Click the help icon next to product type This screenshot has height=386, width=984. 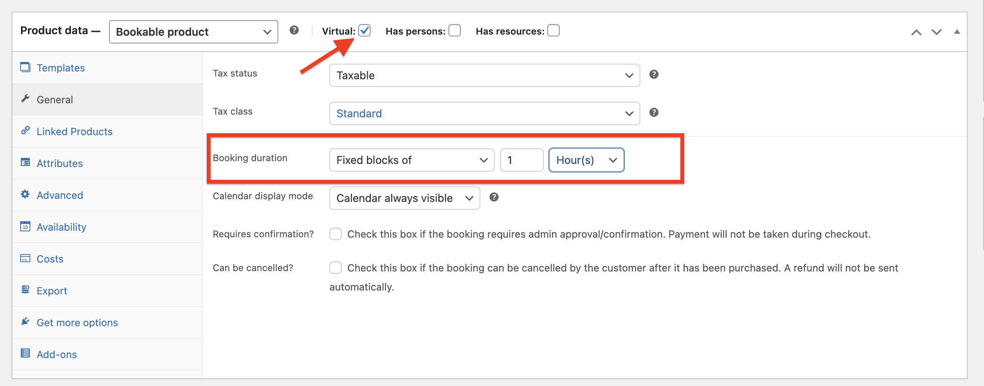(x=294, y=30)
